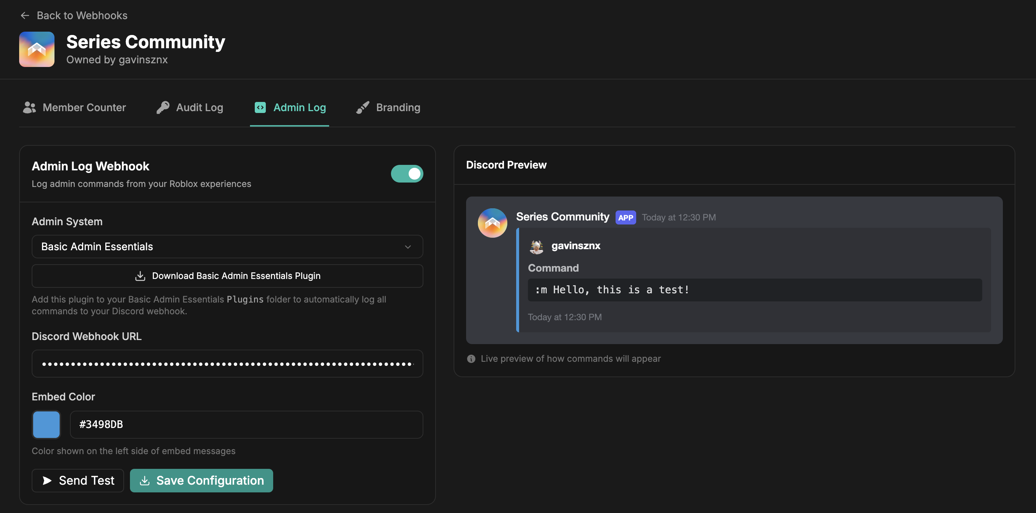Image resolution: width=1036 pixels, height=513 pixels.
Task: Click the people icon on Member Counter tab
Action: 29,107
